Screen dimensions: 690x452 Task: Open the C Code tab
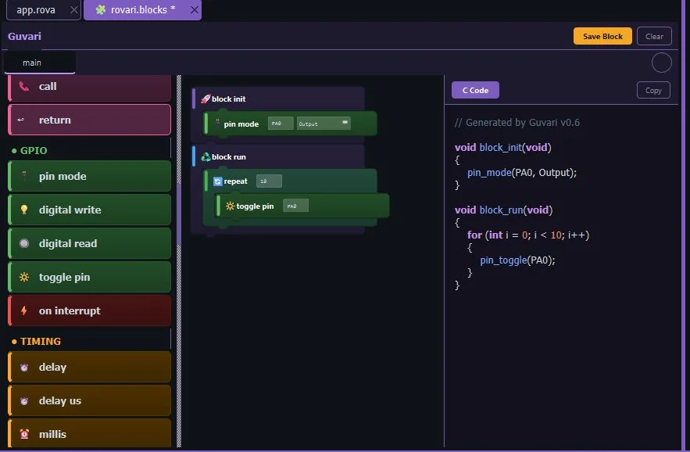click(475, 90)
